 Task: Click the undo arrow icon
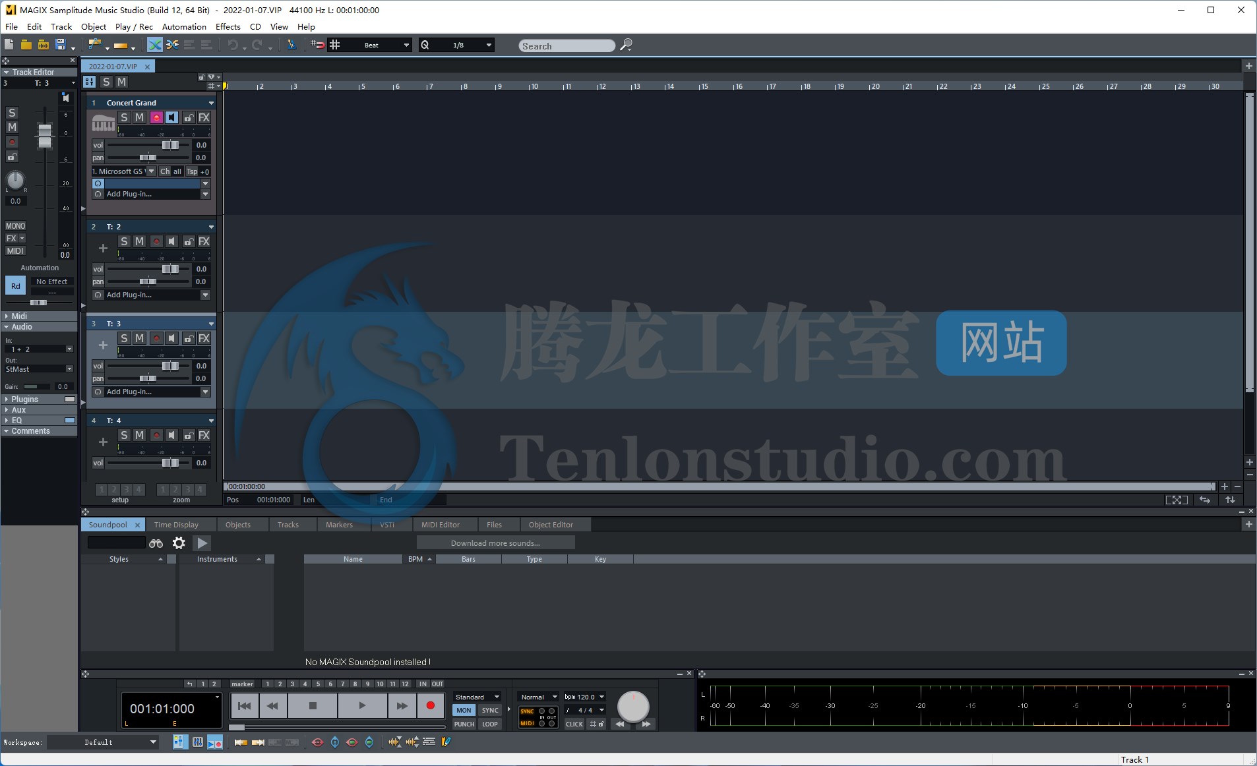click(233, 45)
